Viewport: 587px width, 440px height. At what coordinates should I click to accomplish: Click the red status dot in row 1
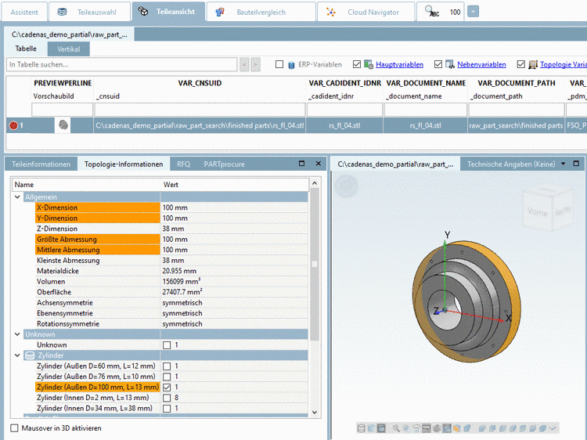13,125
